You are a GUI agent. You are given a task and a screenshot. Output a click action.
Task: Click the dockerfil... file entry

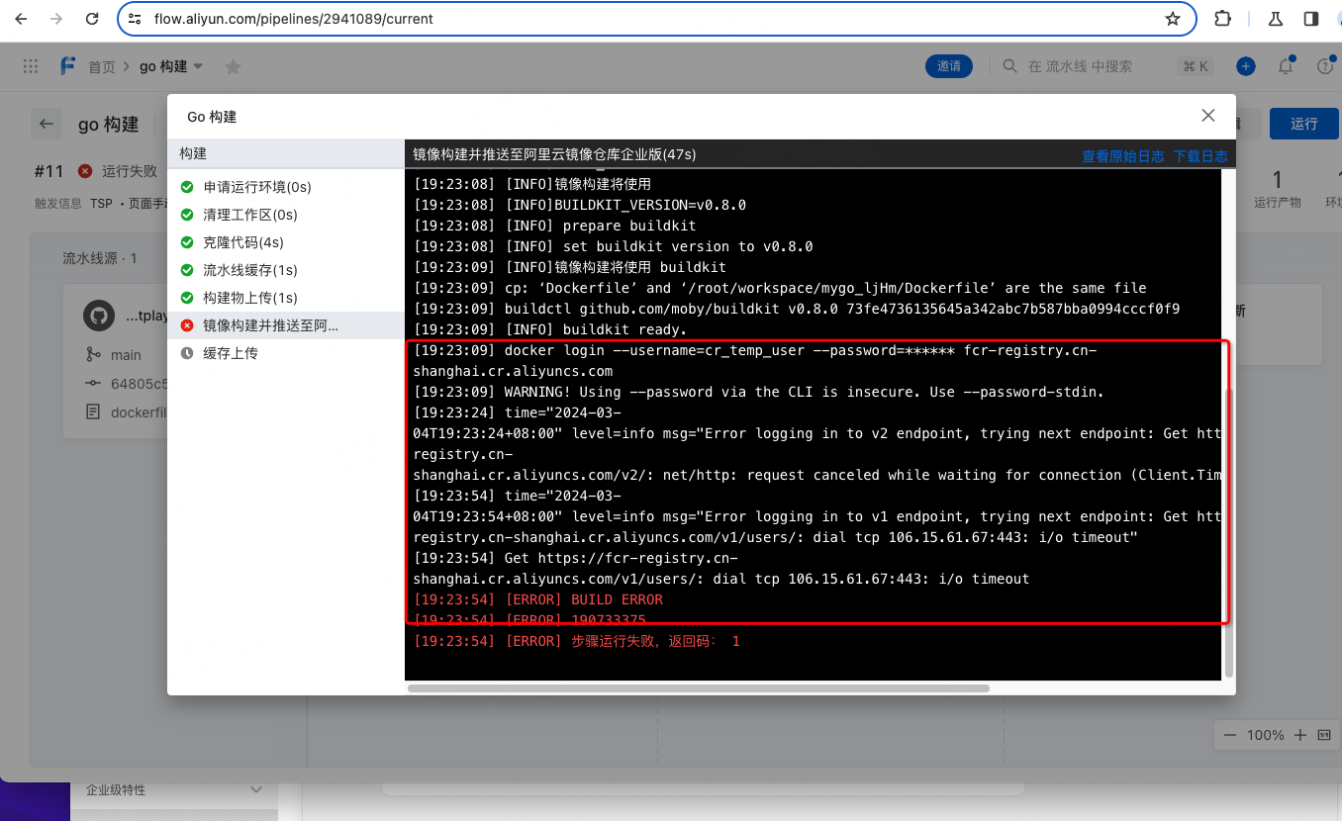click(x=139, y=411)
